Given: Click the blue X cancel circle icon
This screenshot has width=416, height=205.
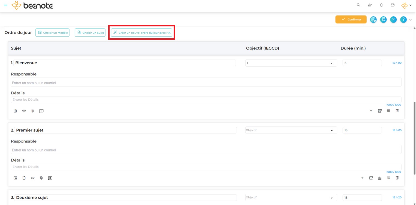Looking at the screenshot, I should (393, 20).
